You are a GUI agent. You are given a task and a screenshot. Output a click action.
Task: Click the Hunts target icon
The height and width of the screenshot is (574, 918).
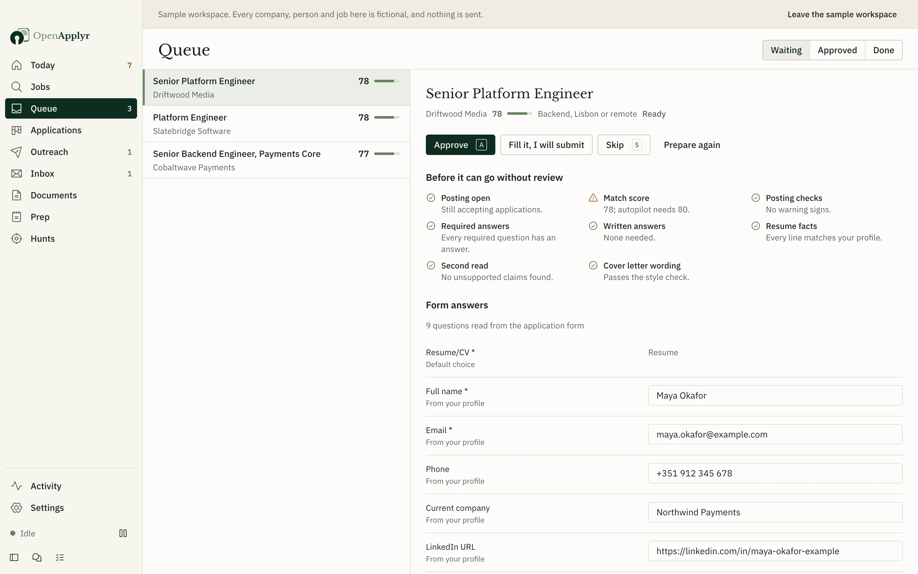[x=16, y=239]
